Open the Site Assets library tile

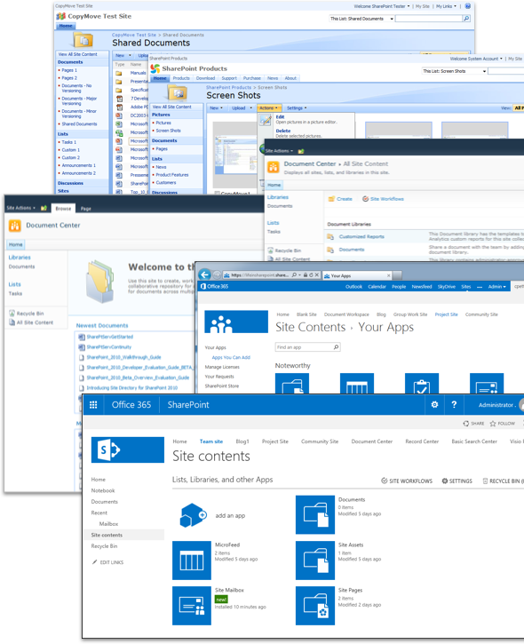(315, 561)
